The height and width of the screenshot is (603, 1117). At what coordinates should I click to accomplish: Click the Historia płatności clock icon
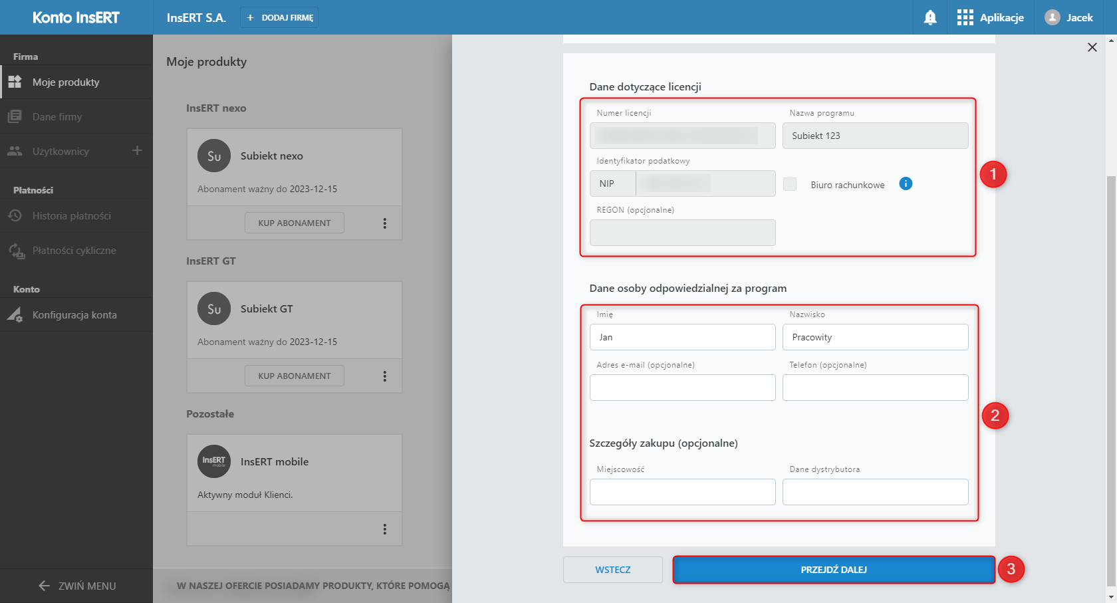coord(15,215)
